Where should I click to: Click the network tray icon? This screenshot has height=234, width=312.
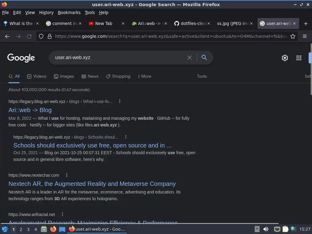pyautogui.click(x=277, y=229)
